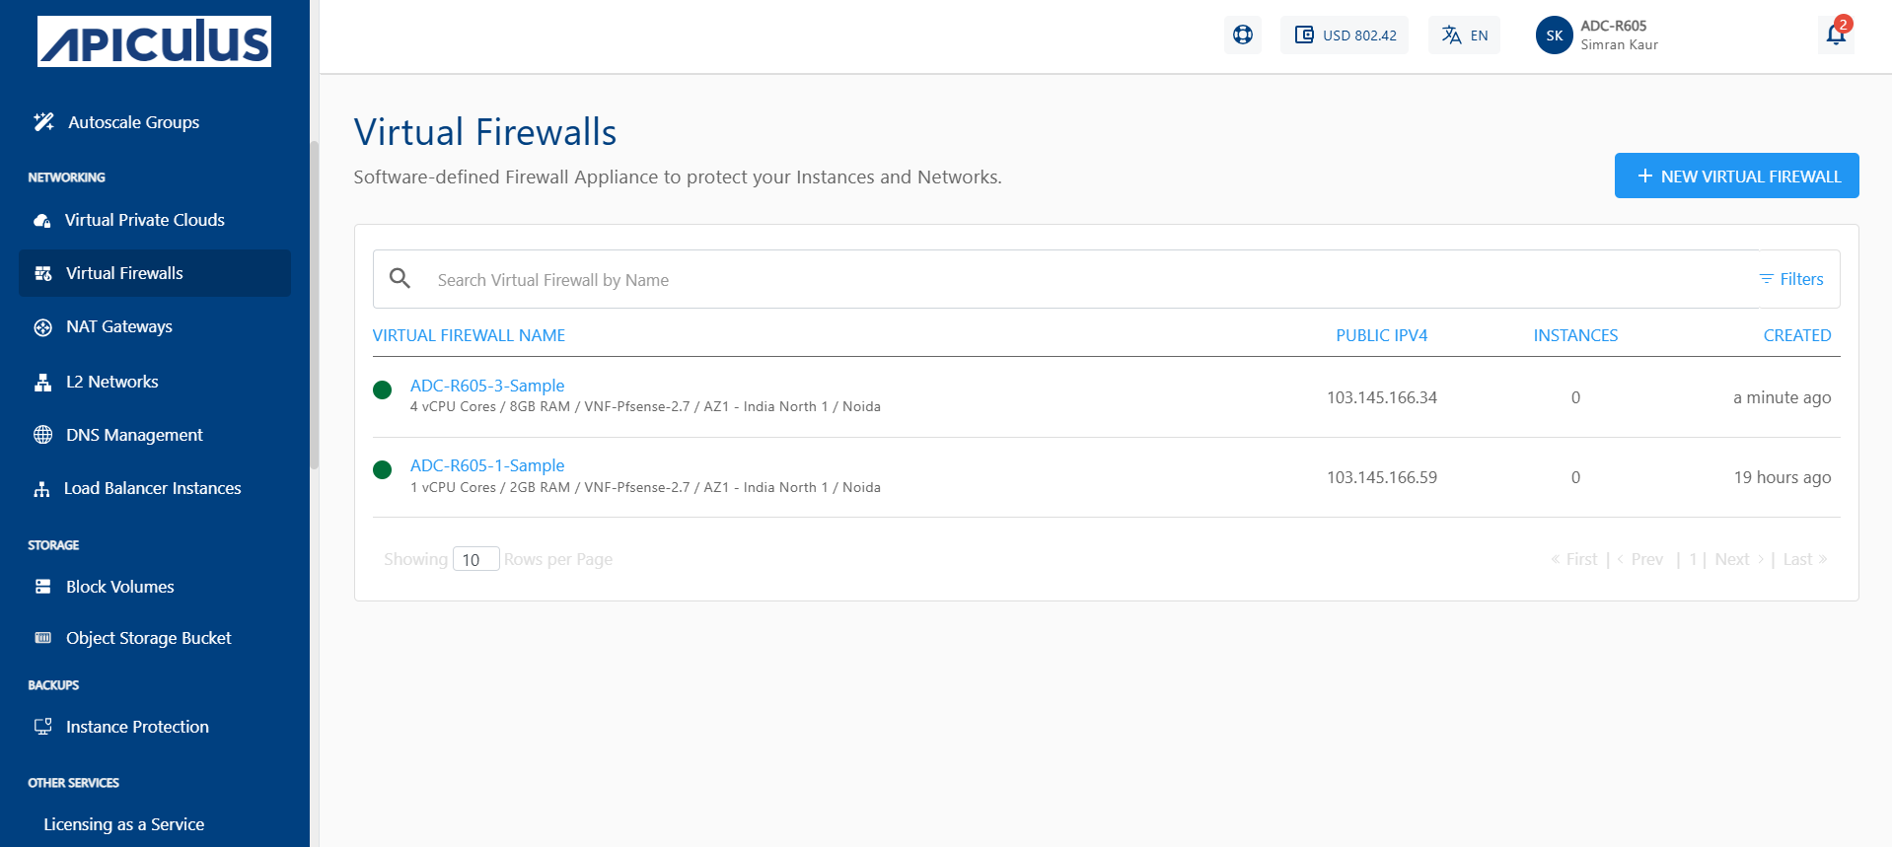Open Instance Protection
The width and height of the screenshot is (1892, 847).
pos(137,727)
